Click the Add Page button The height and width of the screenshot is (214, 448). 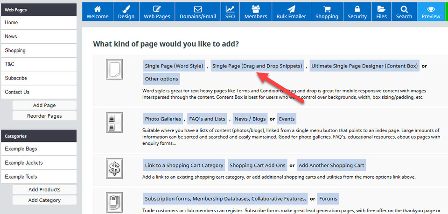coord(44,106)
